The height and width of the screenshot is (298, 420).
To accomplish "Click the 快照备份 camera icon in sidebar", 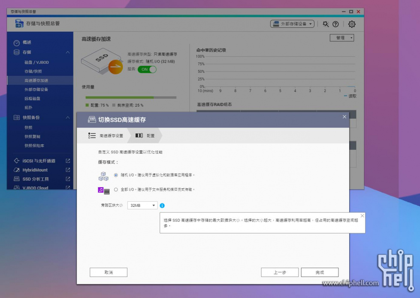I will point(17,117).
